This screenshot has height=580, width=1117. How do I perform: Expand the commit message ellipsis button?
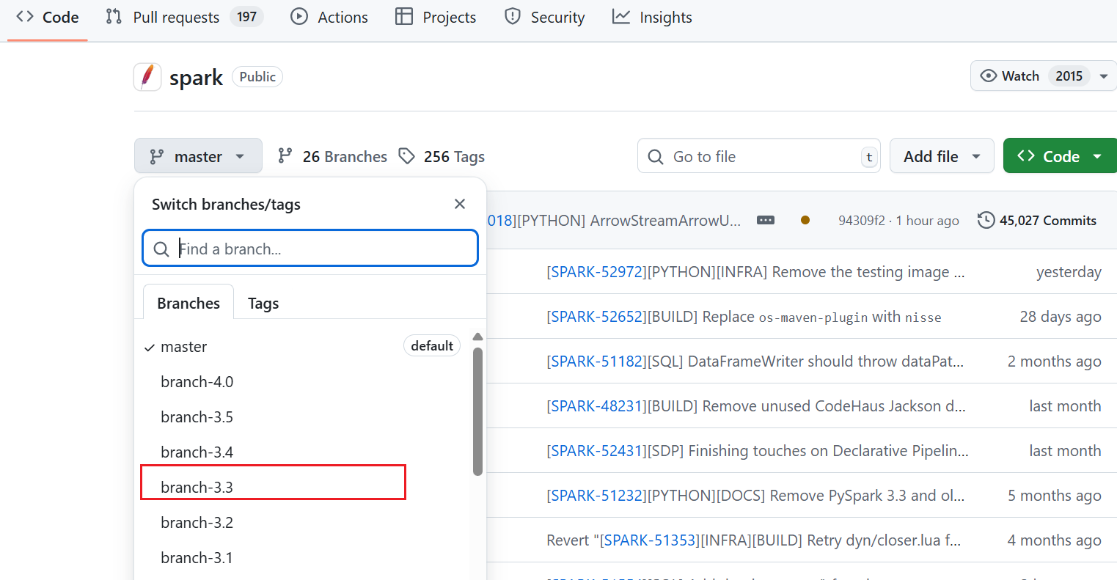[766, 220]
